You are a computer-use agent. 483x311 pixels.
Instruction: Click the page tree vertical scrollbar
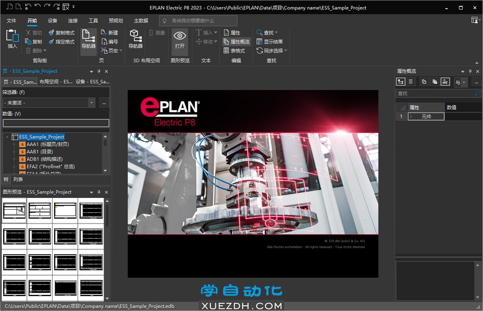click(105, 153)
